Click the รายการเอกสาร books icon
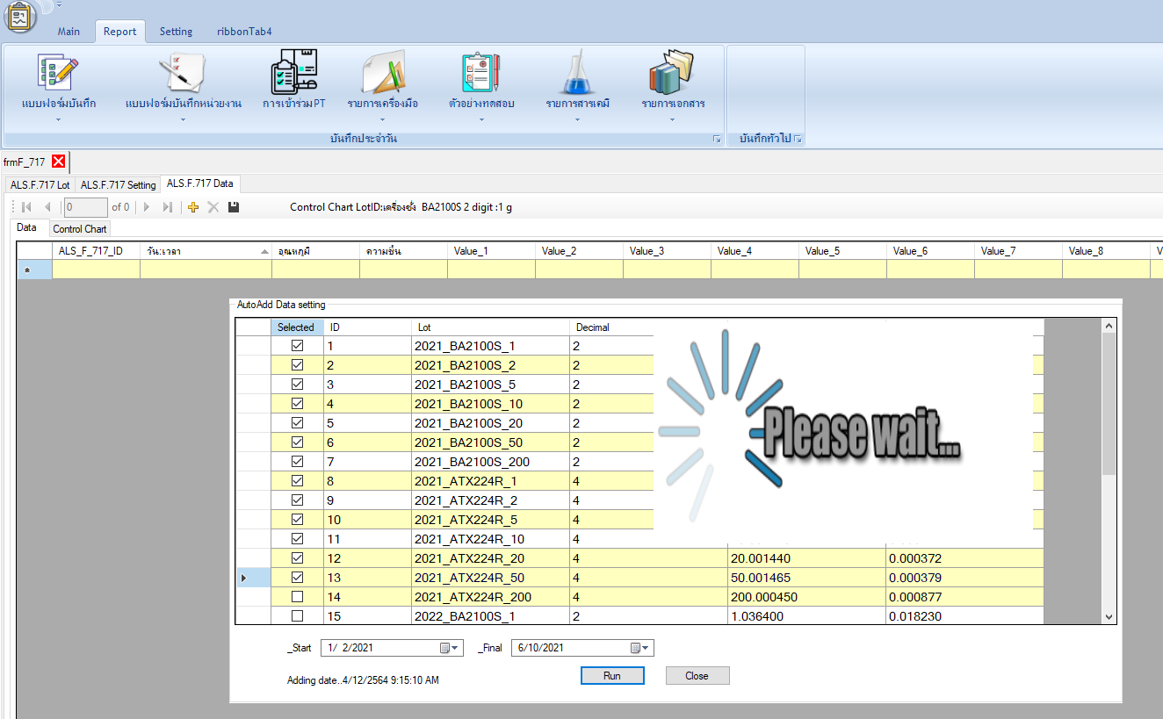1163x719 pixels. [x=672, y=74]
